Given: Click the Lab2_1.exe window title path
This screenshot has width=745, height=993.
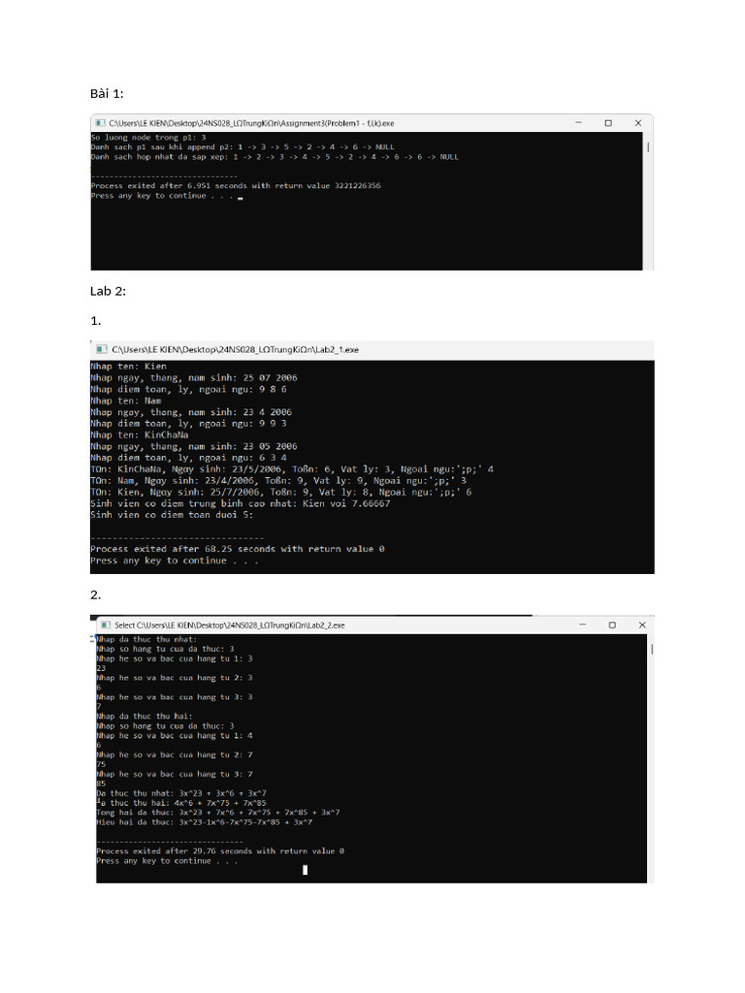Looking at the screenshot, I should point(235,349).
